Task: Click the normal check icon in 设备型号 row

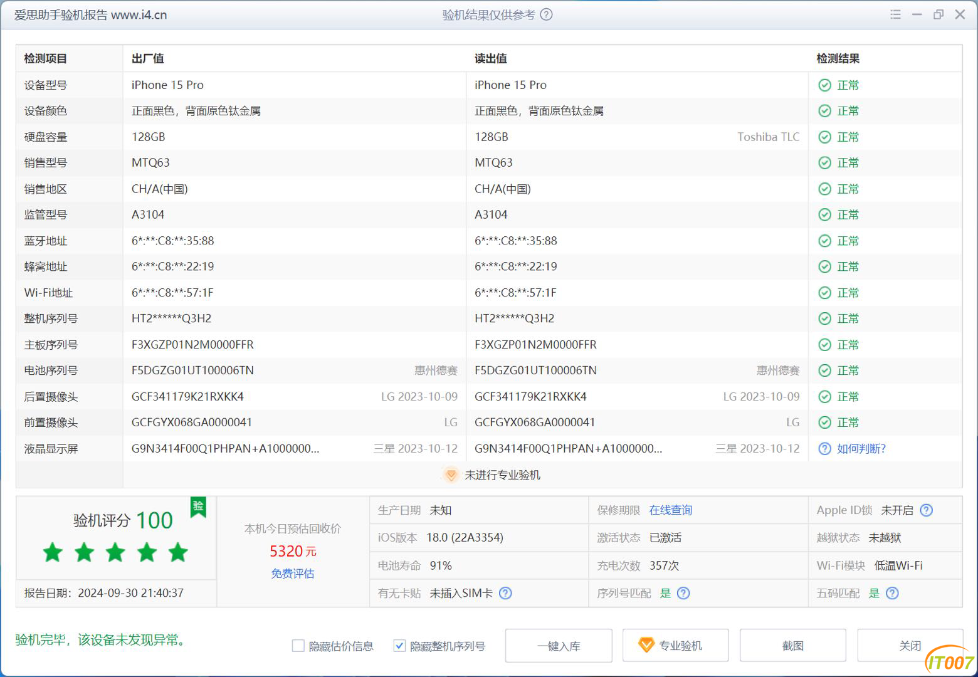Action: pyautogui.click(x=825, y=85)
